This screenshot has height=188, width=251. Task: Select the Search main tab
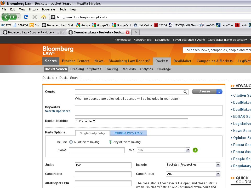click(51, 61)
